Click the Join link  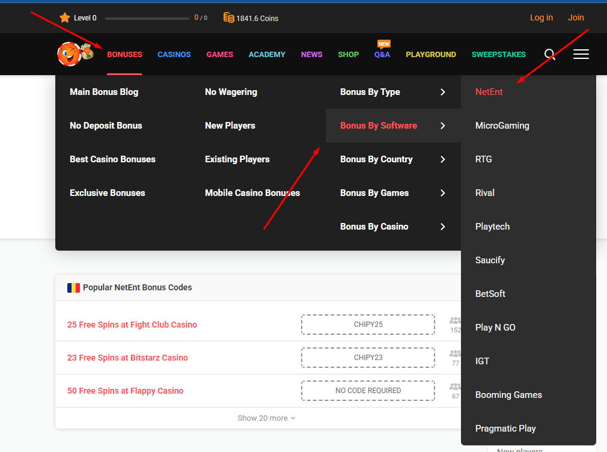point(576,17)
